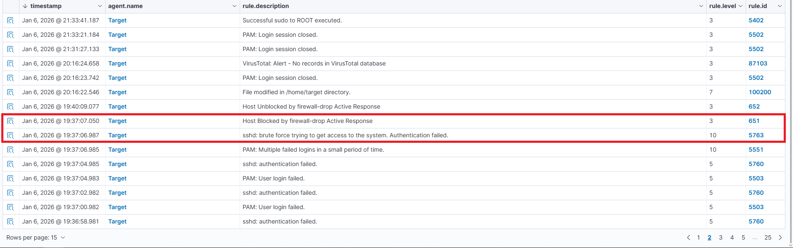
Task: Inspect document details for the 19:37:04.983 row
Action: [11, 178]
